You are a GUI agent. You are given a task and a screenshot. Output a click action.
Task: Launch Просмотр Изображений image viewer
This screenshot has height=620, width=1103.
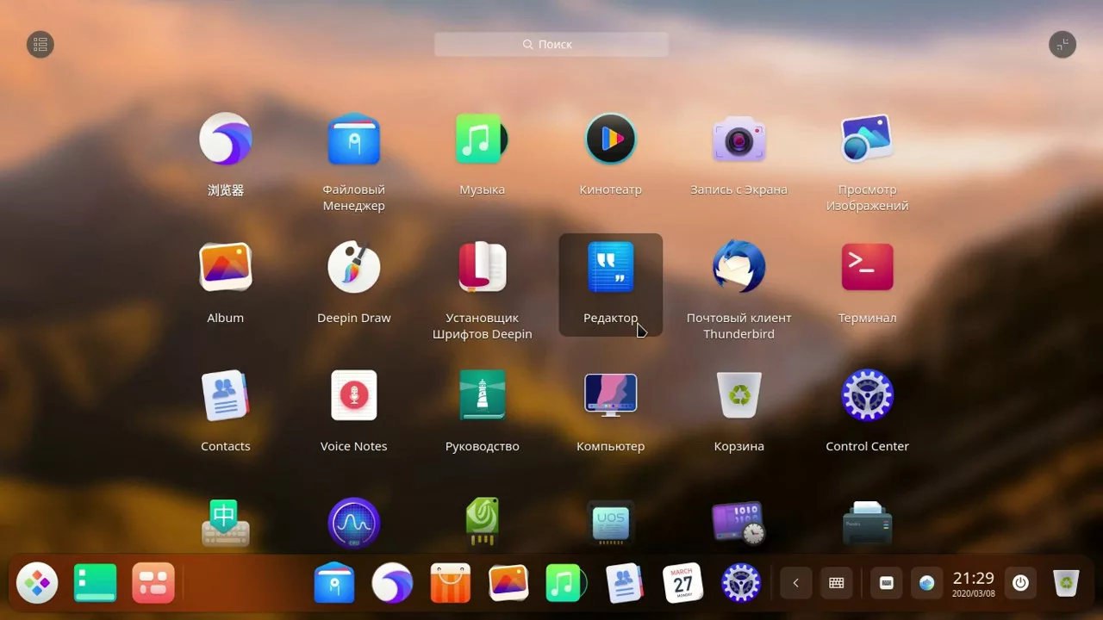coord(867,139)
